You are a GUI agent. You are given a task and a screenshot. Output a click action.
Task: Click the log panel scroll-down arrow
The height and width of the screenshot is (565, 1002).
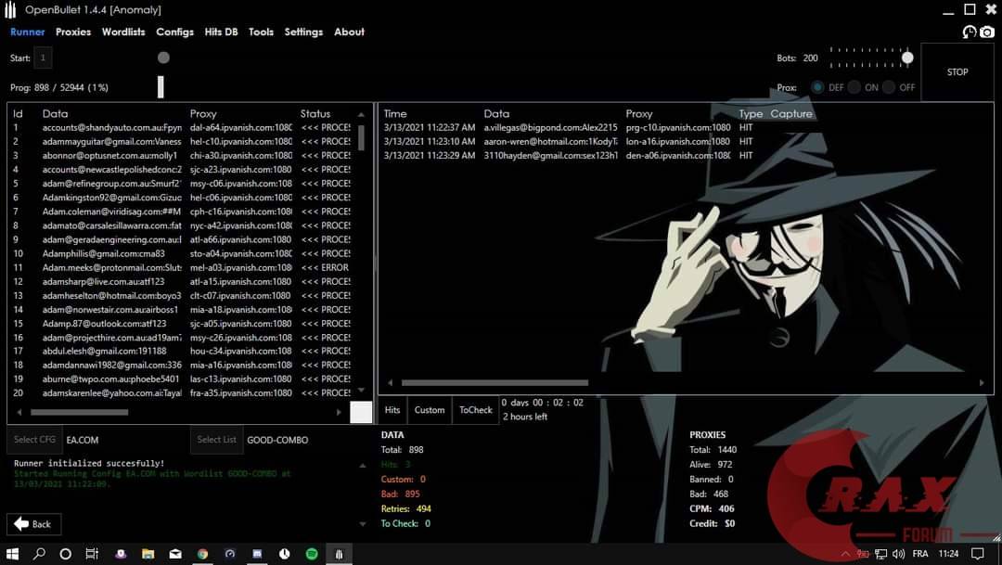point(363,524)
